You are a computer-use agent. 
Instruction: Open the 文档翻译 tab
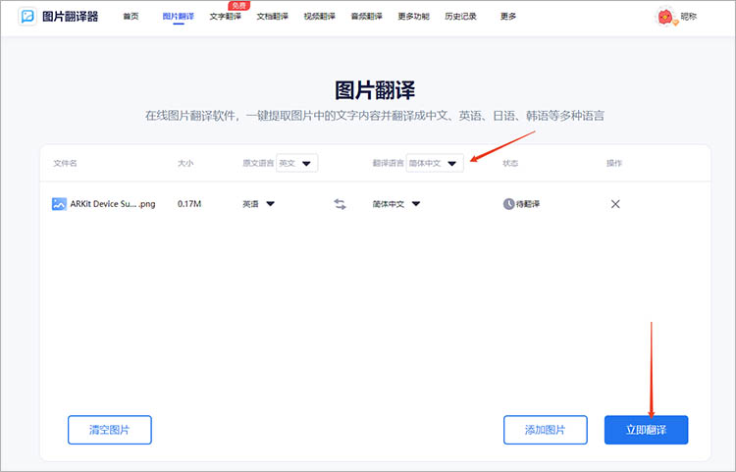tap(272, 17)
